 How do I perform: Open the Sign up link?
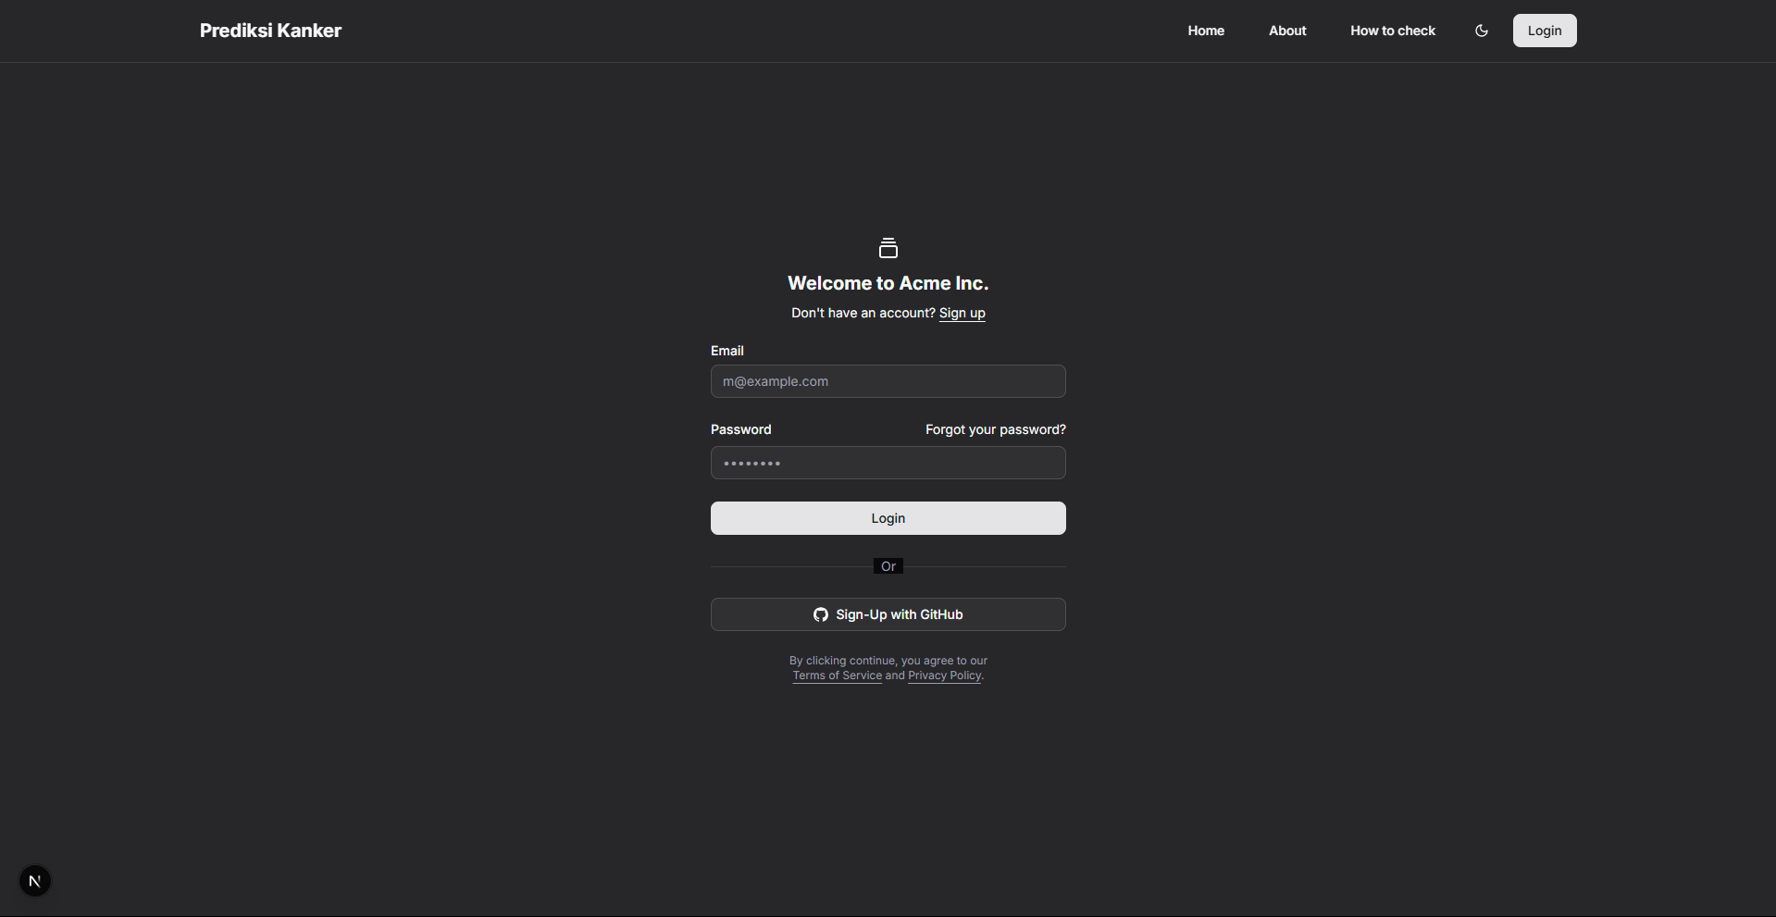962,313
